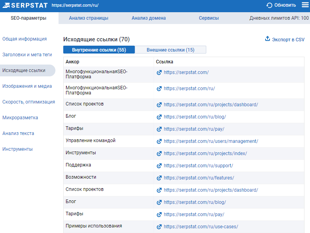The width and height of the screenshot is (310, 233).
Task: Click the export upload icon
Action: tap(268, 39)
